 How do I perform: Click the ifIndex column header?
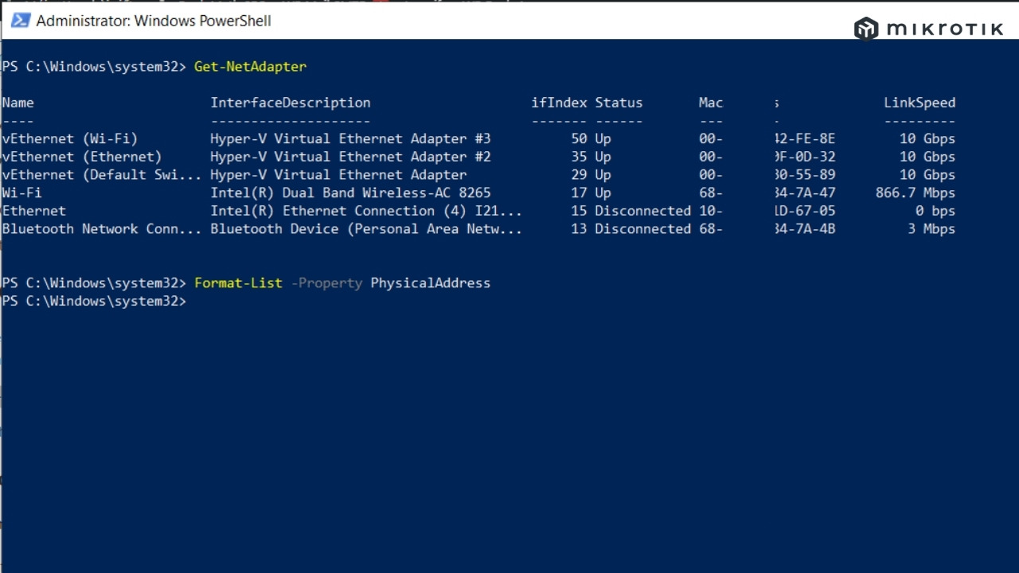pos(559,103)
